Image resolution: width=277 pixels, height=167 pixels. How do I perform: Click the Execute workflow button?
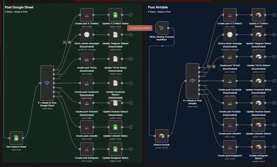(140, 28)
